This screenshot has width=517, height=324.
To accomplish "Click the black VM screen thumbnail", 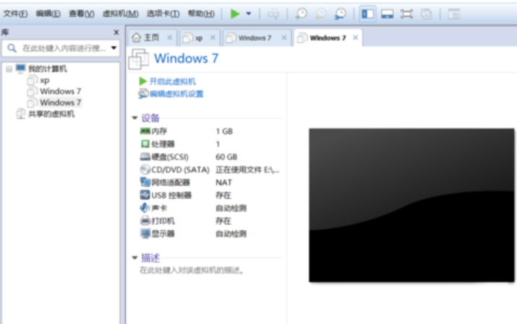I will coord(411,205).
